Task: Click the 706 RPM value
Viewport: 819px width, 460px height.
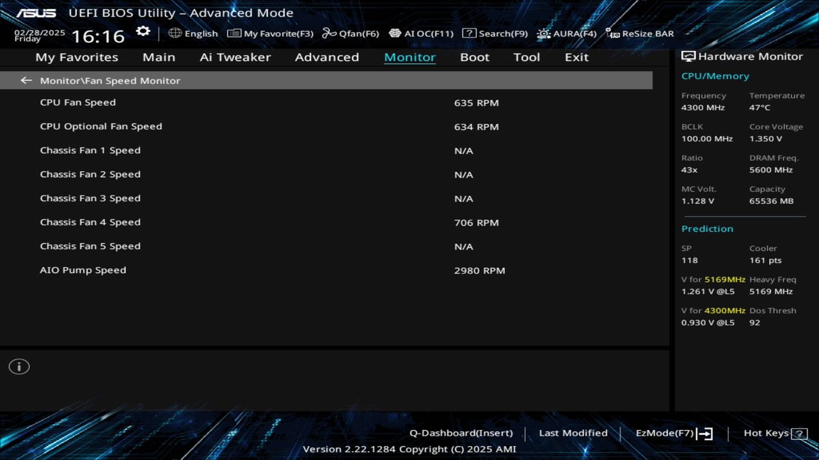Action: [x=476, y=222]
